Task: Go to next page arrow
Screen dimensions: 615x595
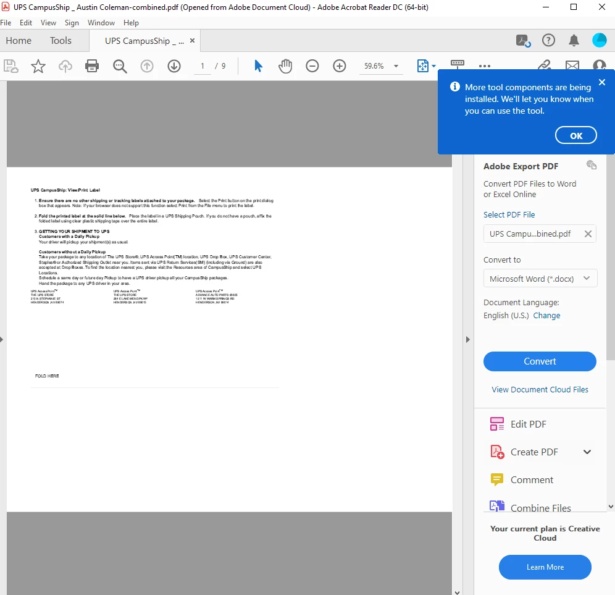Action: coord(174,66)
